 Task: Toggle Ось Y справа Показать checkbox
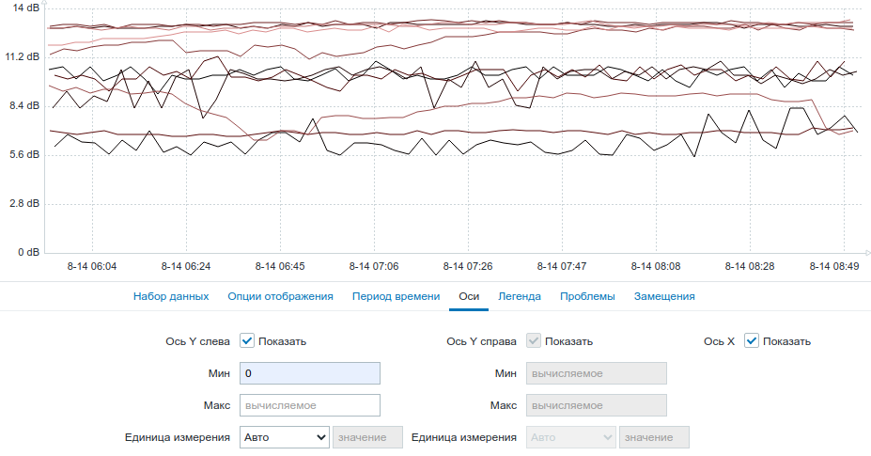534,341
